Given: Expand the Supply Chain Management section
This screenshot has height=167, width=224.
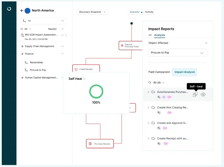Looking at the screenshot, I should click(62, 46).
